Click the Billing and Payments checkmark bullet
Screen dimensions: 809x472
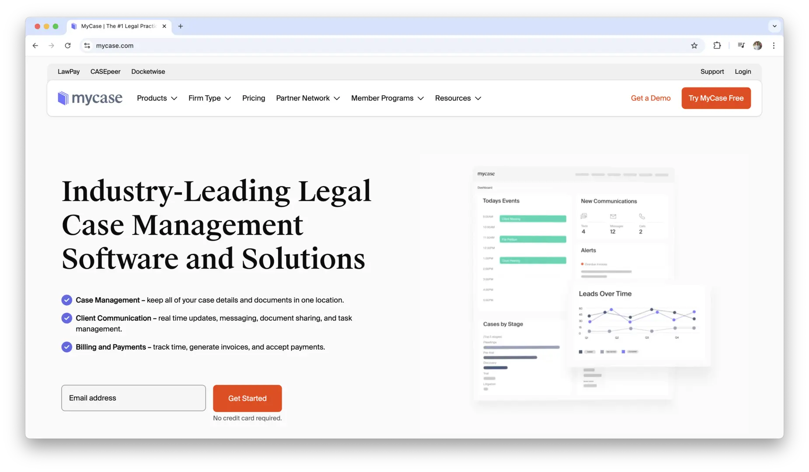[x=66, y=347]
